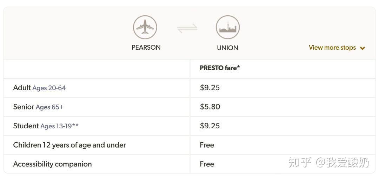Select the PEARSON station label

[x=146, y=48]
